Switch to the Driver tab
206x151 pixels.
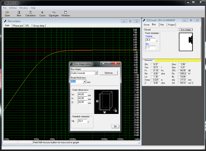pyautogui.click(x=147, y=25)
